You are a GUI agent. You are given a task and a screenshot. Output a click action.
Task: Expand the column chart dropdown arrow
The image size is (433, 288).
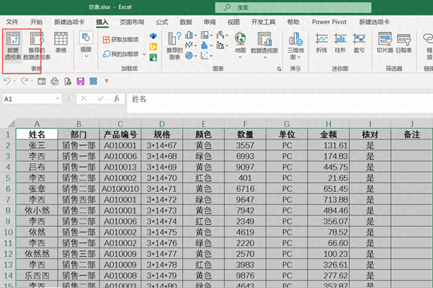click(196, 35)
